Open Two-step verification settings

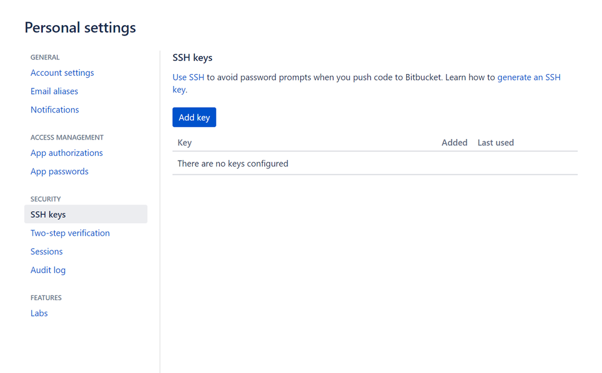point(70,233)
